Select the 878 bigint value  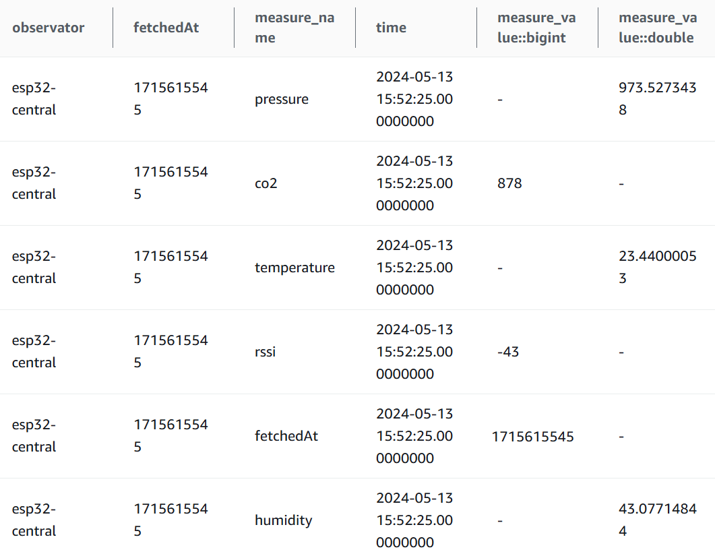509,183
